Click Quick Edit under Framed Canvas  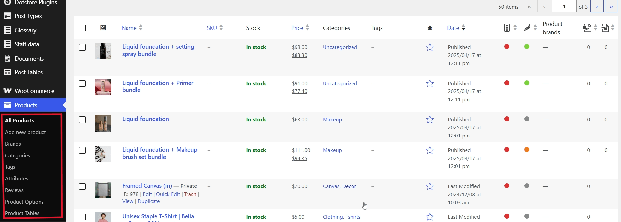coord(168,194)
